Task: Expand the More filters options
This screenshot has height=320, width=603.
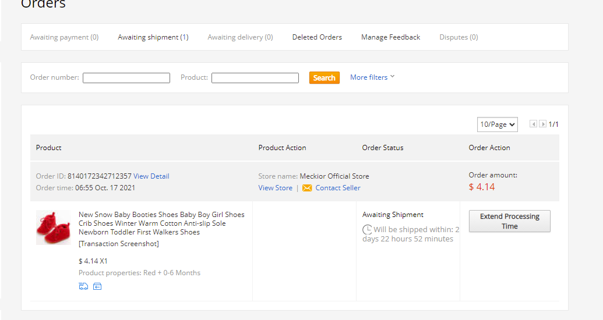Action: click(x=372, y=77)
